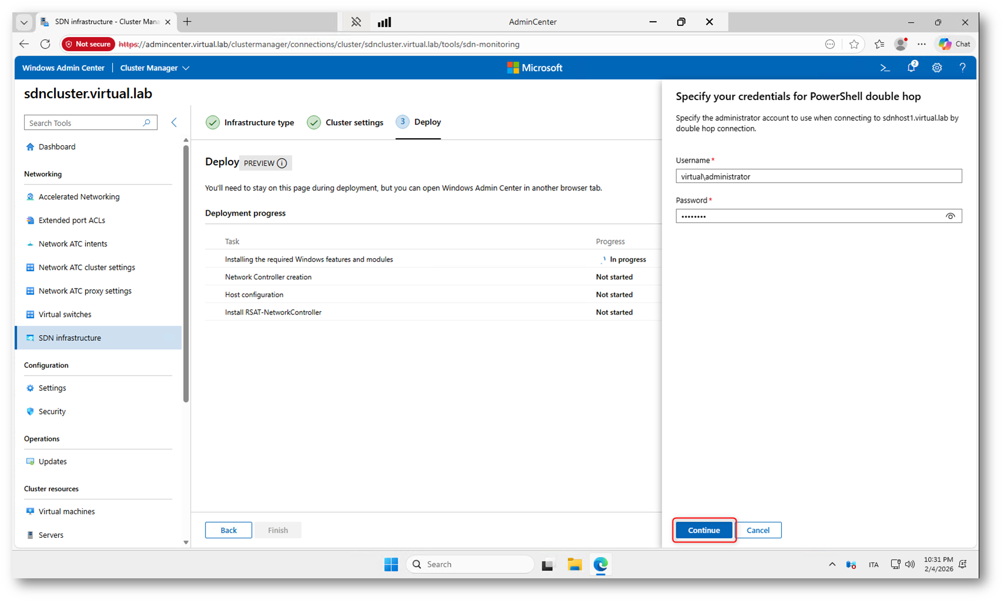Click the help question mark icon
This screenshot has width=1004, height=603.
[962, 68]
